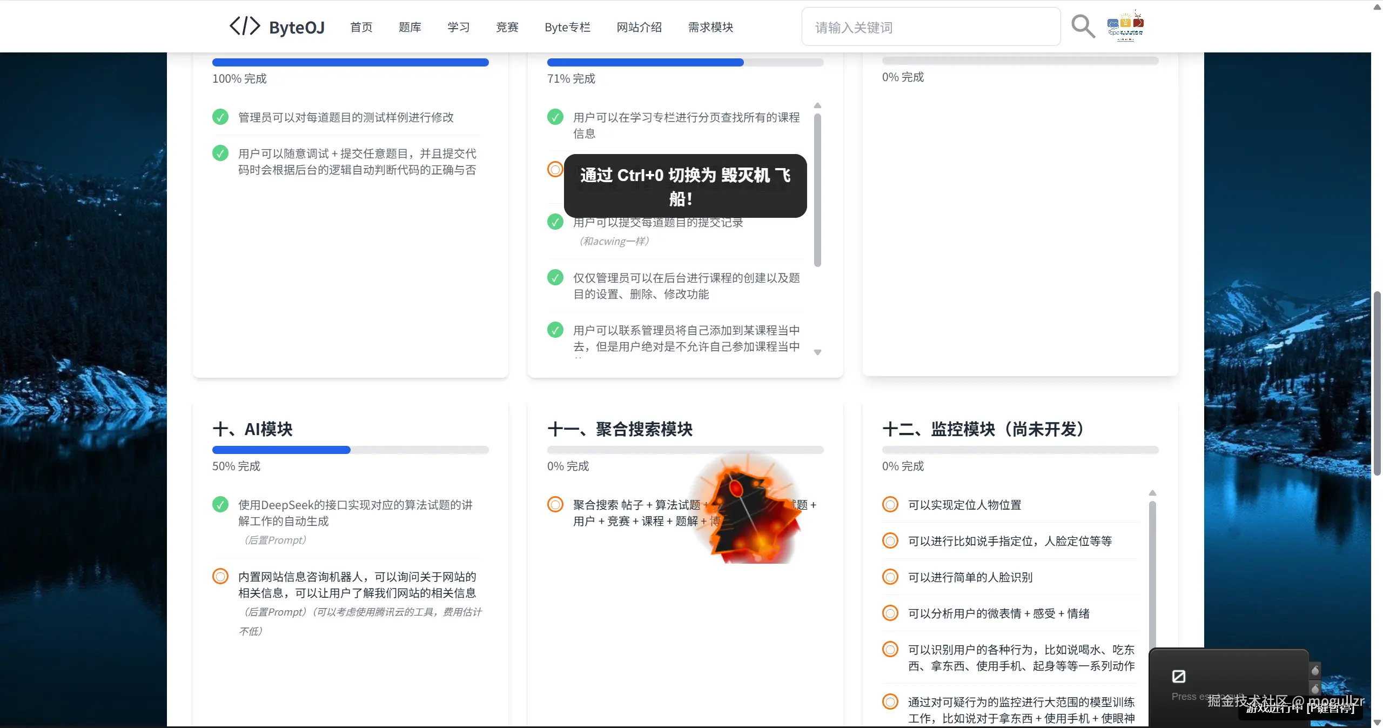The width and height of the screenshot is (1383, 728).
Task: Toggle circle for 聚合搜索 item
Action: point(555,505)
